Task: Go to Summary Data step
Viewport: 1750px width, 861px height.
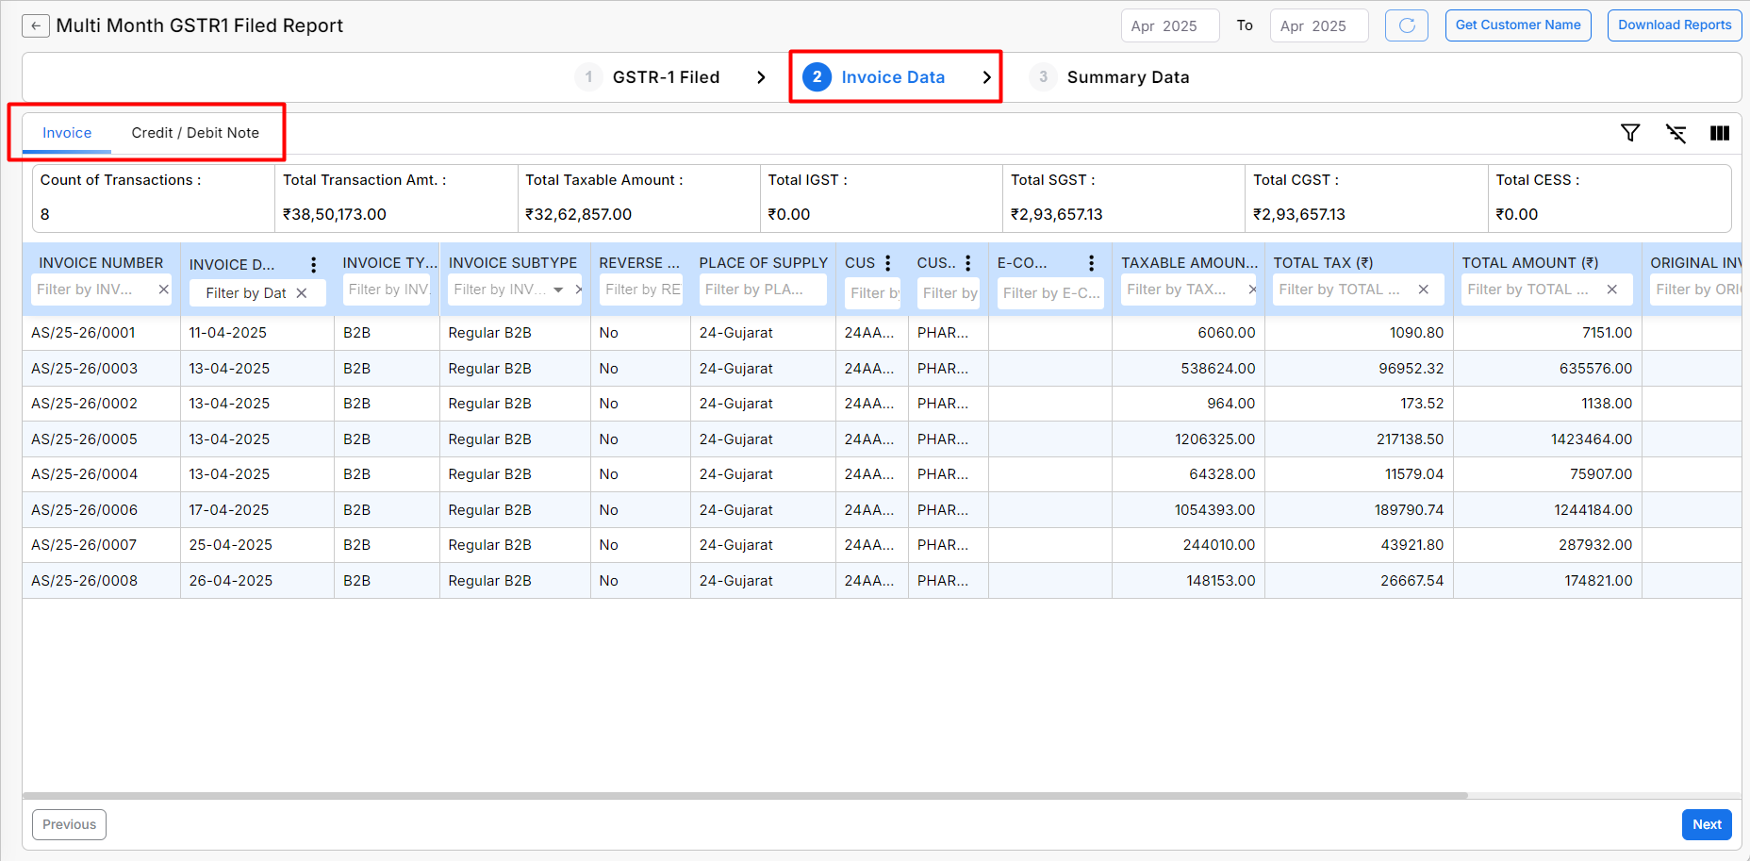Action: click(1127, 77)
